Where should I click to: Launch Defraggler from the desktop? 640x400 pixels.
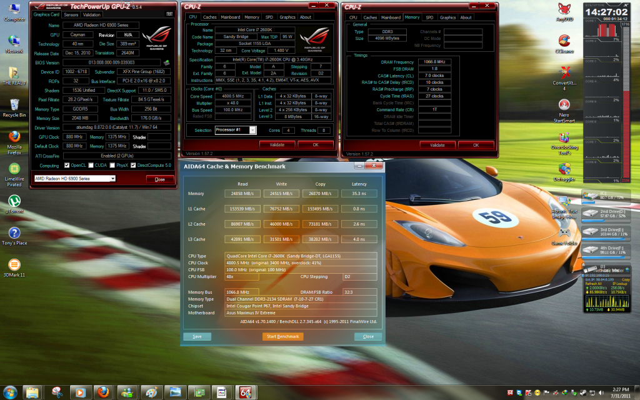(x=564, y=172)
